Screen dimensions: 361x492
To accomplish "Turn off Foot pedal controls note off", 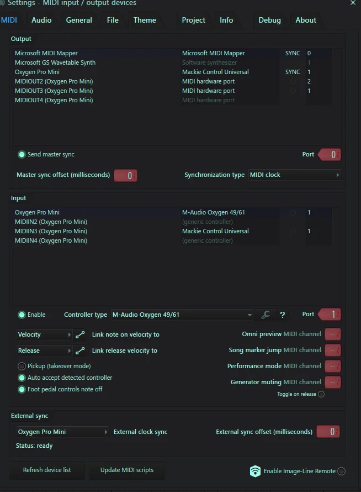I will tap(22, 389).
